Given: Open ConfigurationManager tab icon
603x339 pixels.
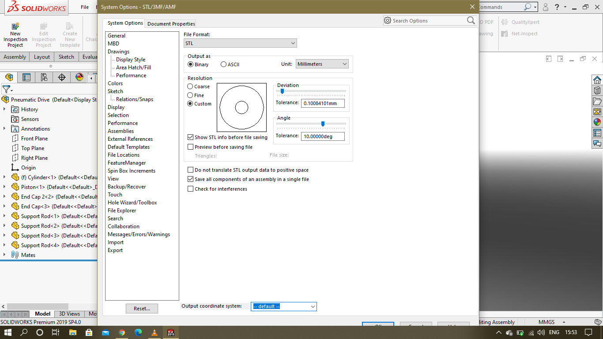Looking at the screenshot, I should click(44, 78).
